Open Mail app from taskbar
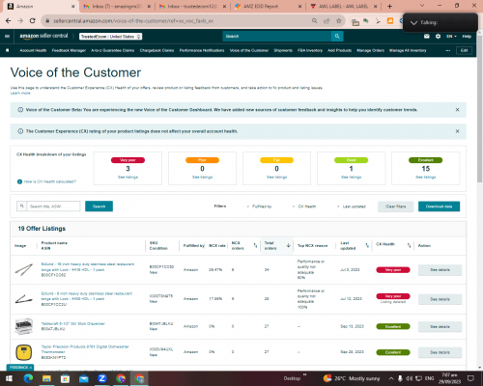The width and height of the screenshot is (483, 386). (x=84, y=378)
